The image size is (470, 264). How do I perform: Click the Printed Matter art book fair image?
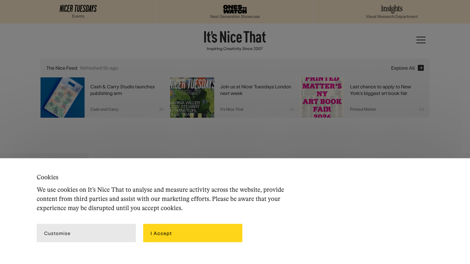point(322,97)
